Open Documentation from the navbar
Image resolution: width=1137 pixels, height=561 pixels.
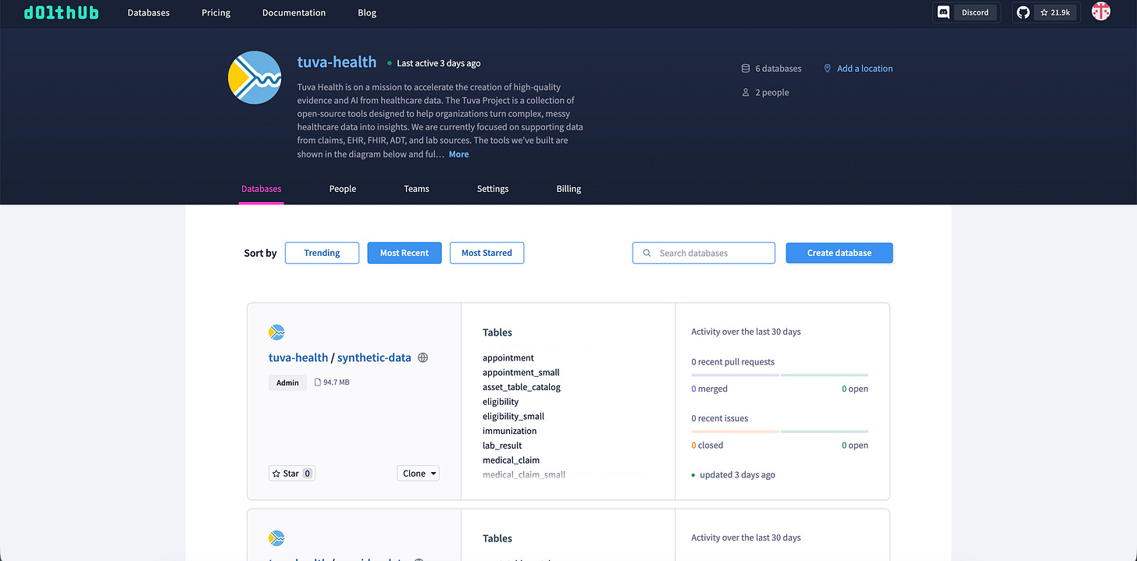[294, 12]
